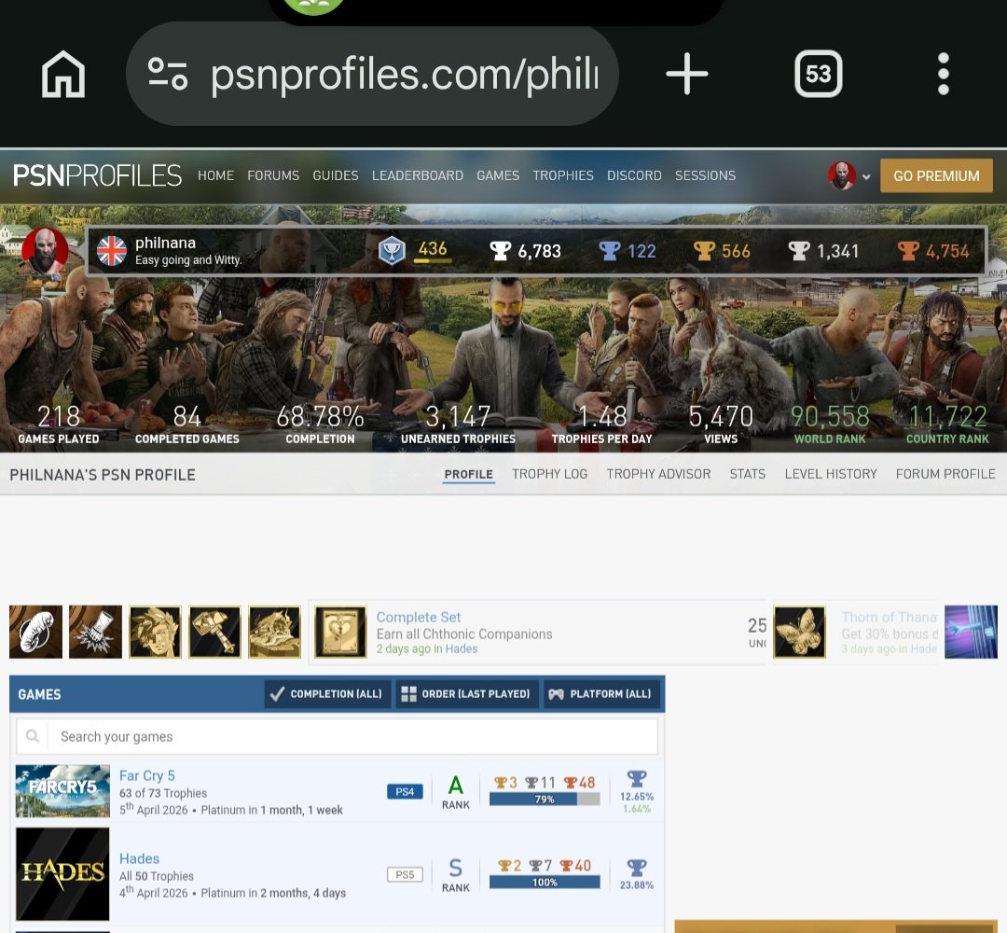Click the philnana username

[165, 243]
